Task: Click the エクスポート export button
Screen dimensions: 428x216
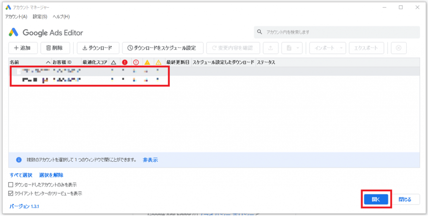Action: tap(367, 48)
